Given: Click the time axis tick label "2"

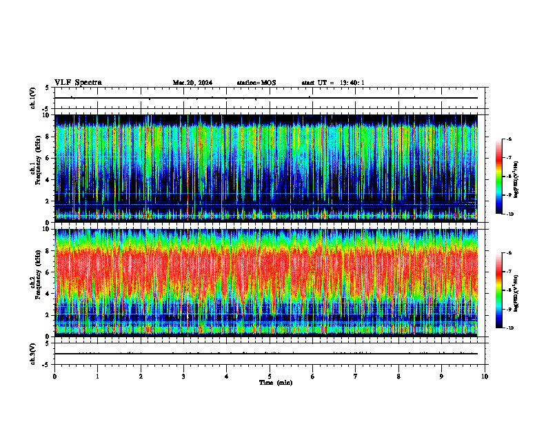Looking at the screenshot, I should (x=141, y=376).
